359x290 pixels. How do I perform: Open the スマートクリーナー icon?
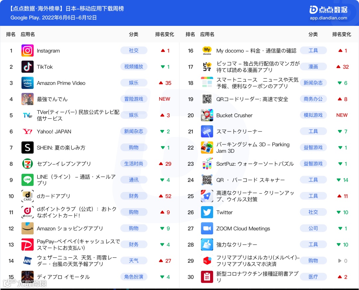[207, 132]
